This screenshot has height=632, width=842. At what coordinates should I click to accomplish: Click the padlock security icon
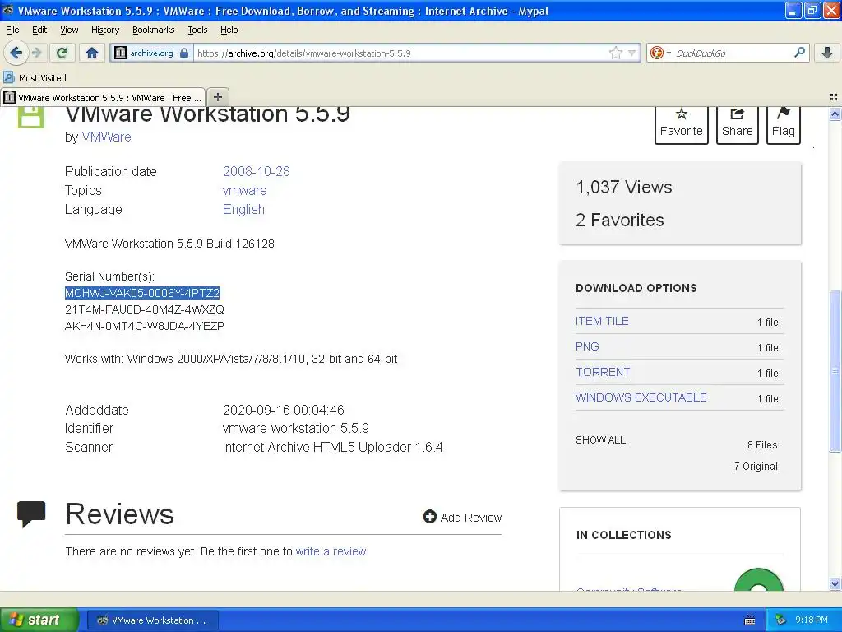(x=184, y=53)
